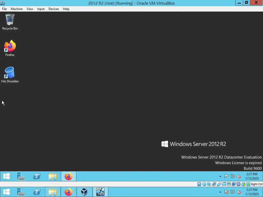Open VirtualBox Manager cube on host taskbar
Viewport: 263px width, 197px height.
84,192
